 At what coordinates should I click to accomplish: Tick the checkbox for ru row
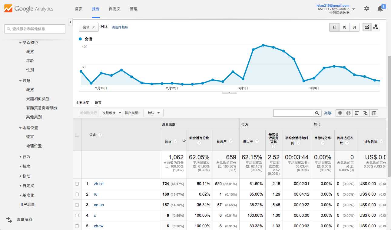pos(77,194)
